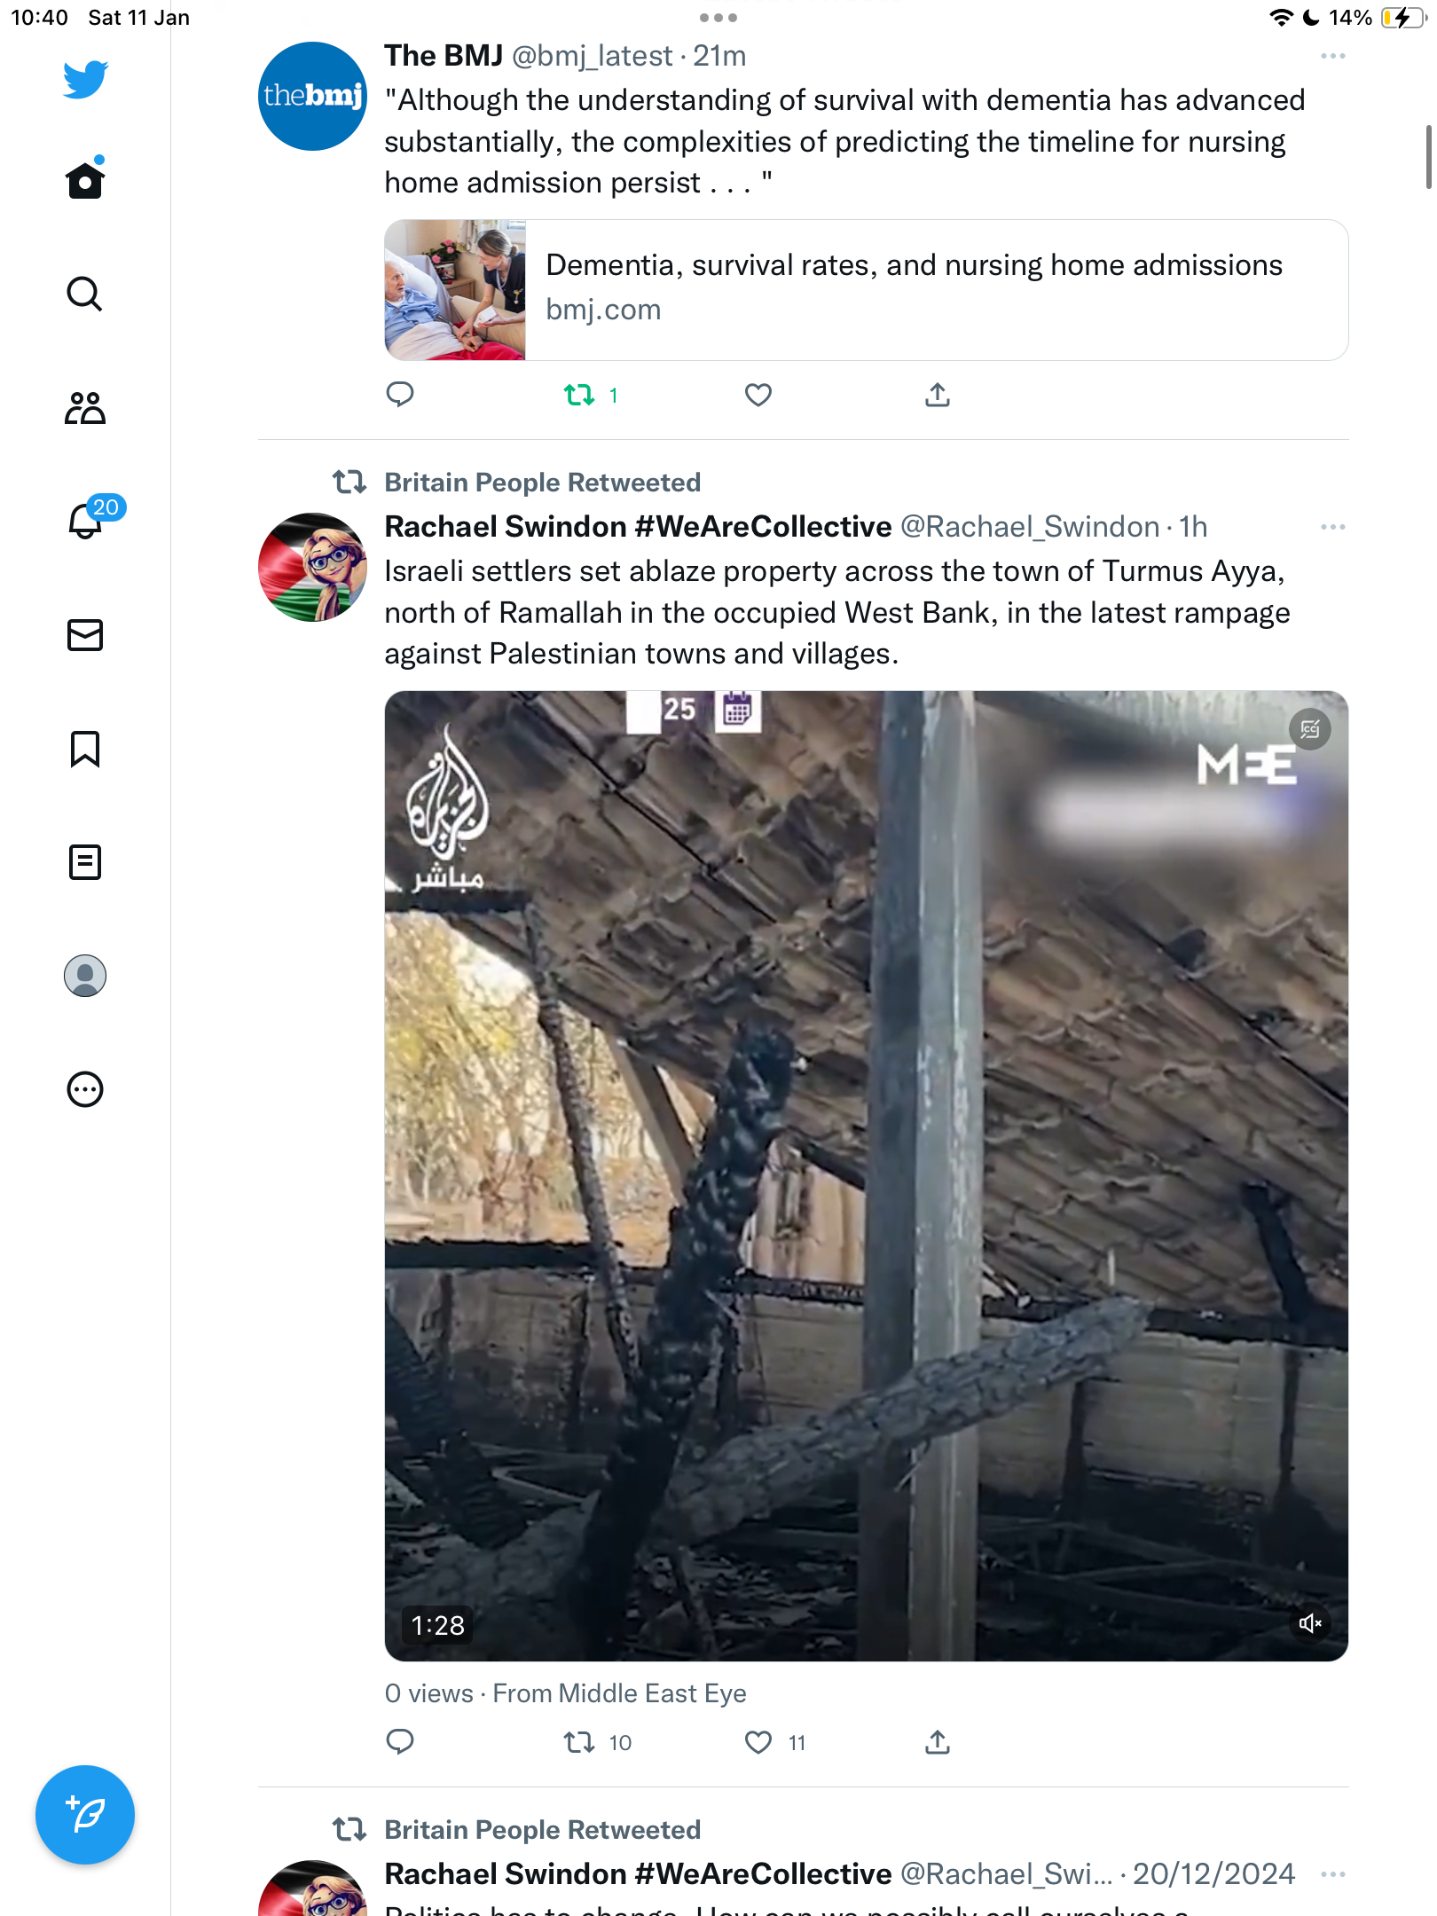Open Communities icon in sidebar
The width and height of the screenshot is (1437, 1916).
(x=85, y=408)
